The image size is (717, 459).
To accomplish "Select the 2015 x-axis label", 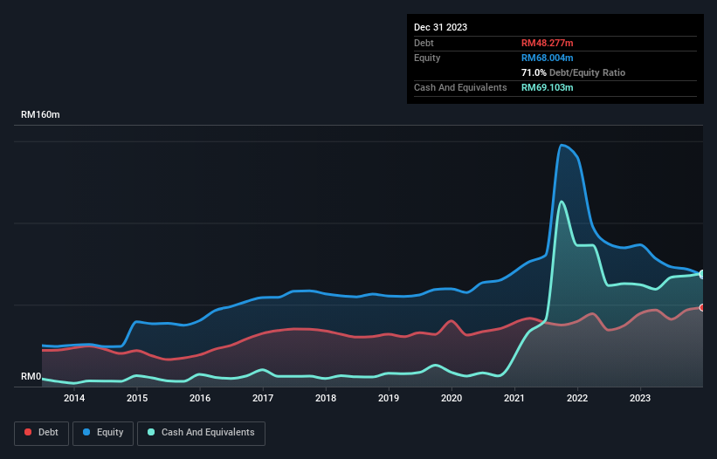I will click(137, 398).
